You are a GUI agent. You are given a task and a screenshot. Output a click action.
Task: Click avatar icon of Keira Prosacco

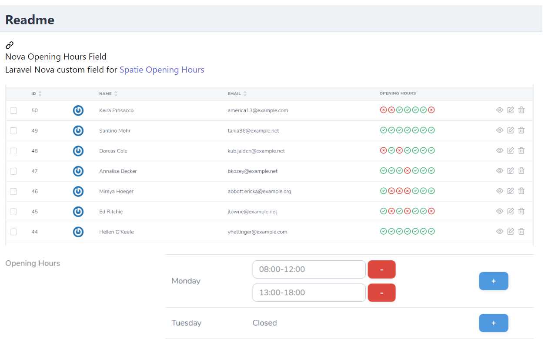coord(78,110)
